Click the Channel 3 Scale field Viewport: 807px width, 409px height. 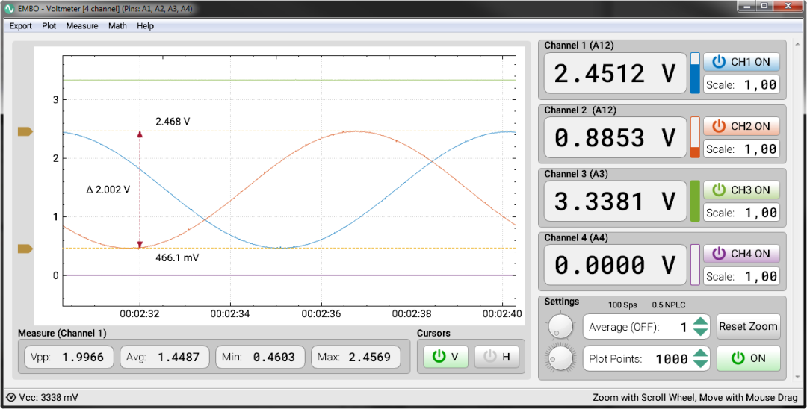coord(741,212)
